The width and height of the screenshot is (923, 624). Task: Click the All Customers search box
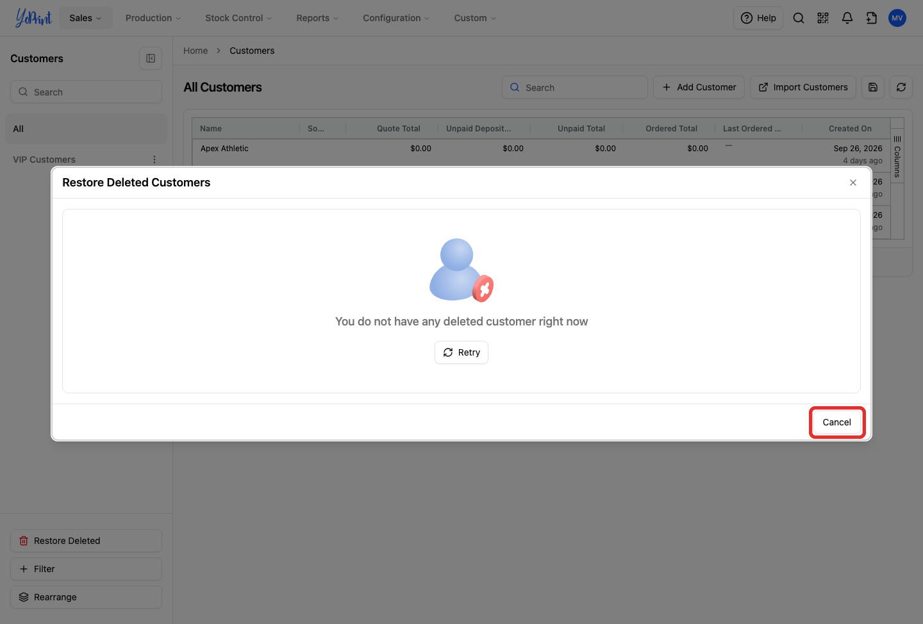(x=575, y=87)
